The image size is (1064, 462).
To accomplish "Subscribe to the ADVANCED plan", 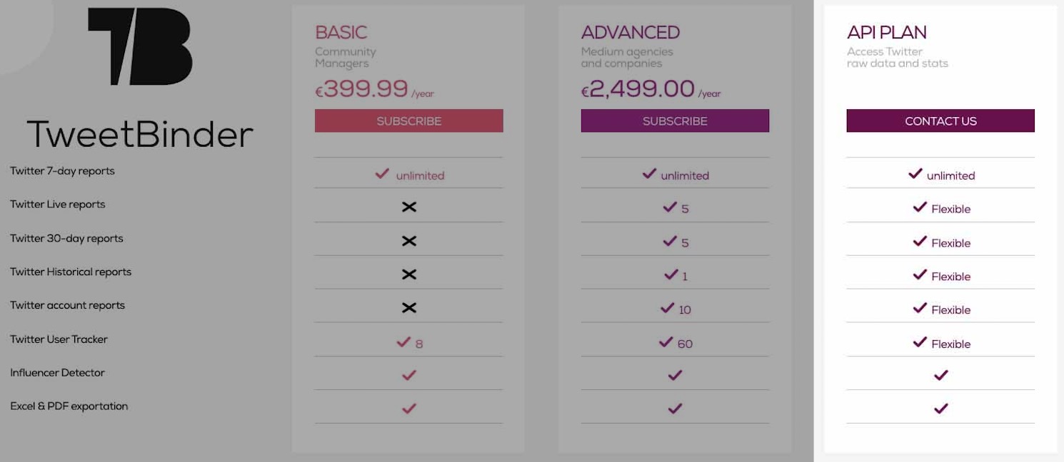I will [675, 120].
